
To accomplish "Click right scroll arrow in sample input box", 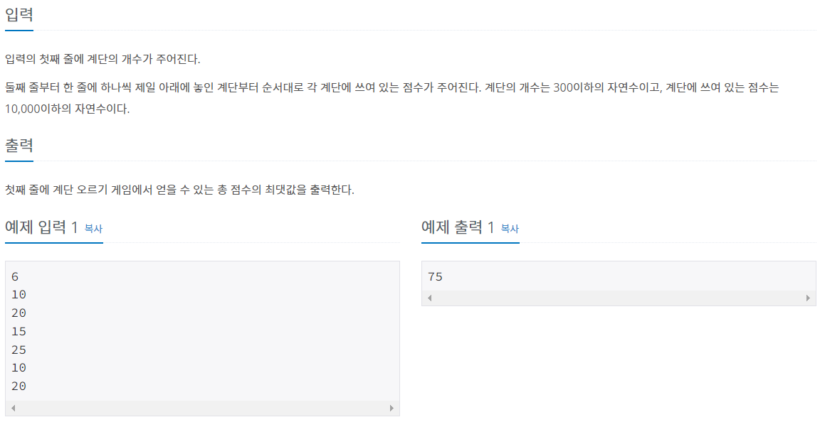I will click(x=391, y=408).
